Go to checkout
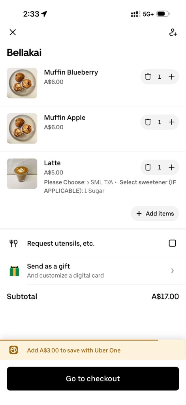This screenshot has height=405, width=186. tap(93, 379)
